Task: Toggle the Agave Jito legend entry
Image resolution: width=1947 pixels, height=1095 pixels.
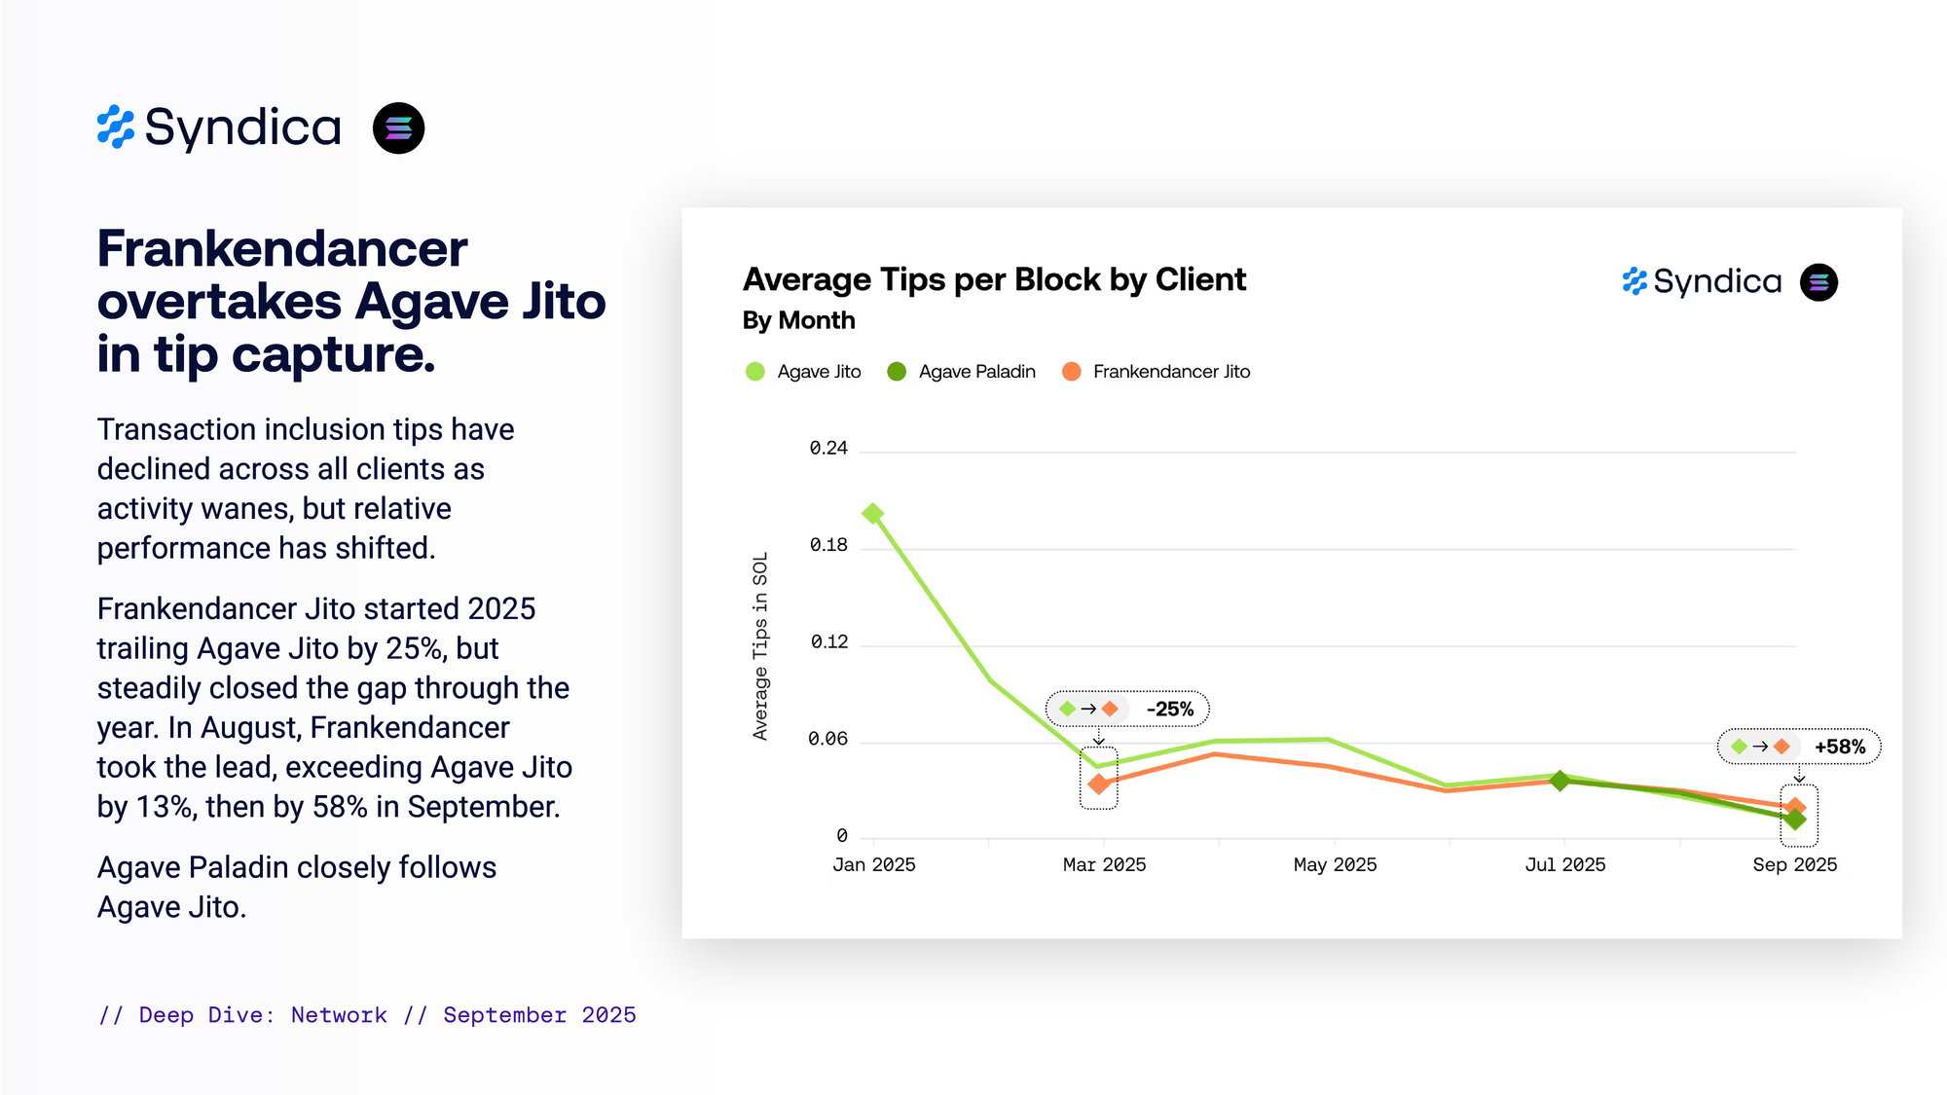Action: [x=818, y=372]
